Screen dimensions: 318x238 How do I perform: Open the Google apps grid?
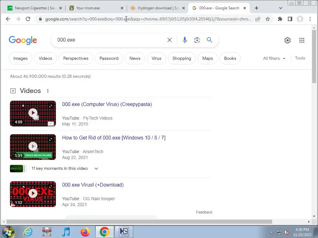click(x=302, y=40)
